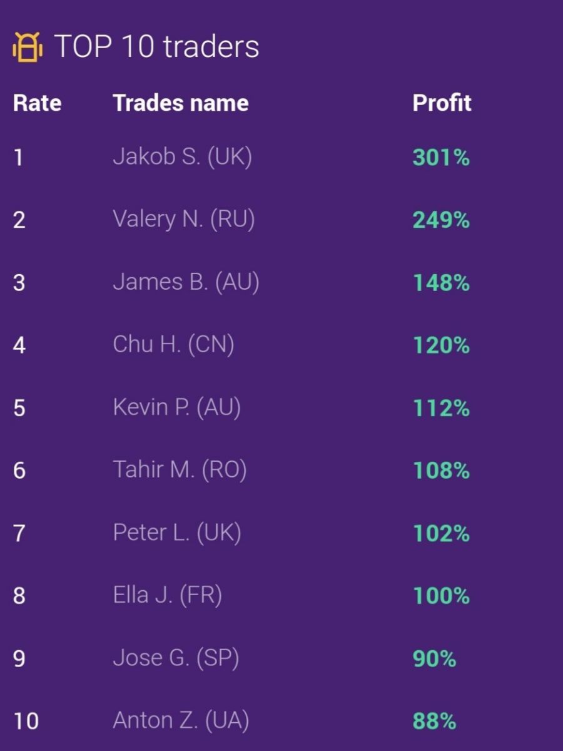Select trader Anton Z. (UA)

(x=181, y=720)
